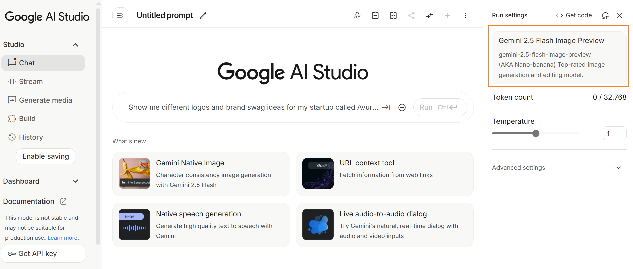Click the add media plus circle icon

pyautogui.click(x=402, y=107)
